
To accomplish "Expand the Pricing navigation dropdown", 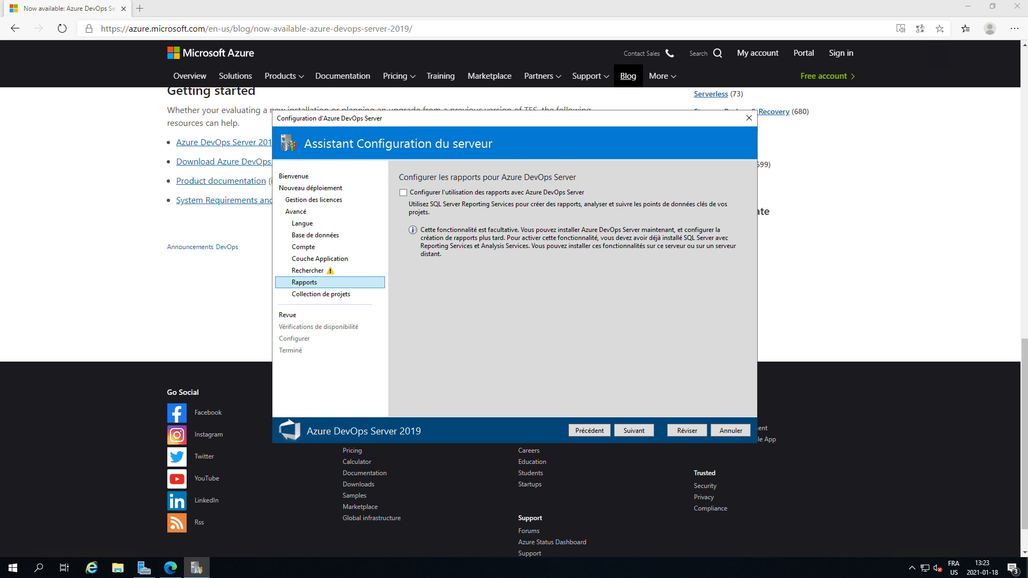I will click(398, 76).
